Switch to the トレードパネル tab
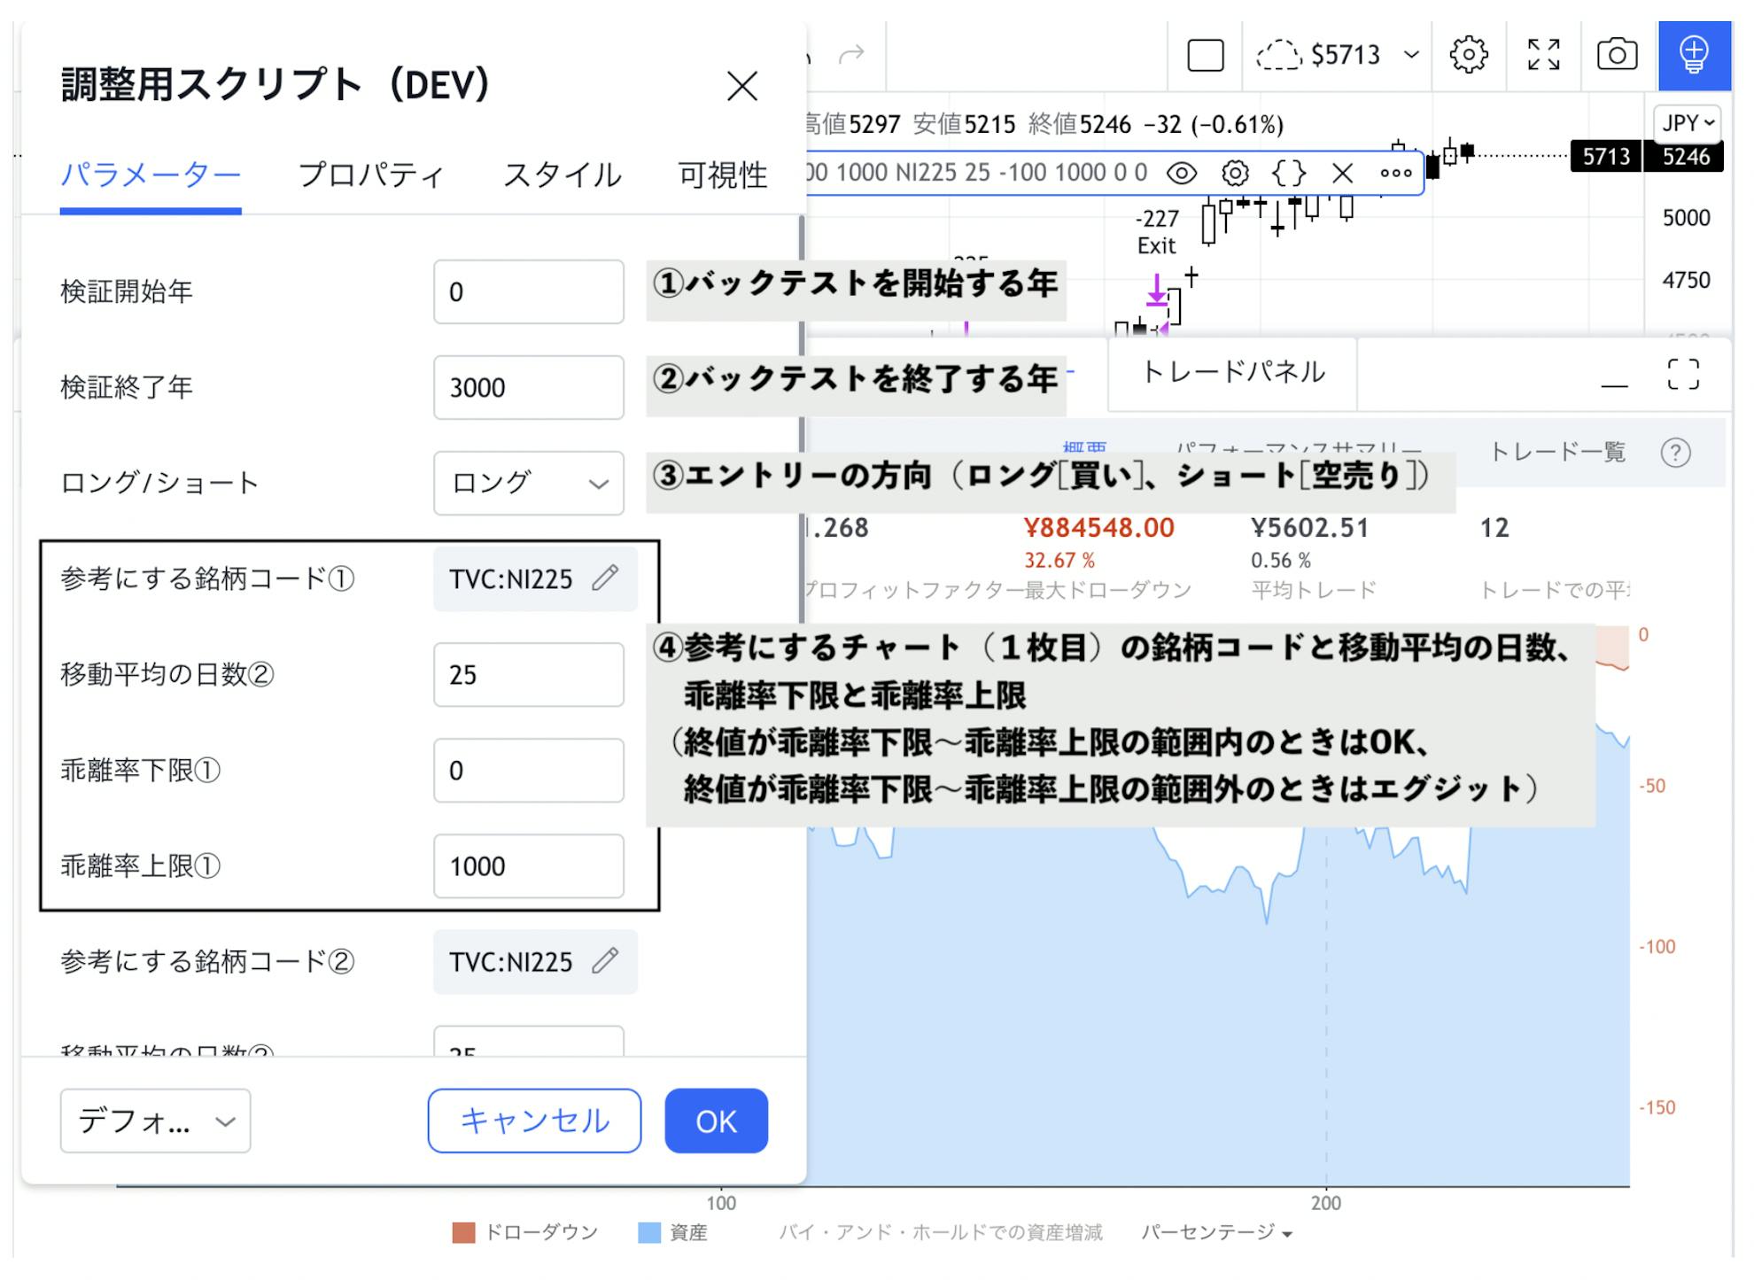This screenshot has width=1754, height=1280. coord(1233,372)
